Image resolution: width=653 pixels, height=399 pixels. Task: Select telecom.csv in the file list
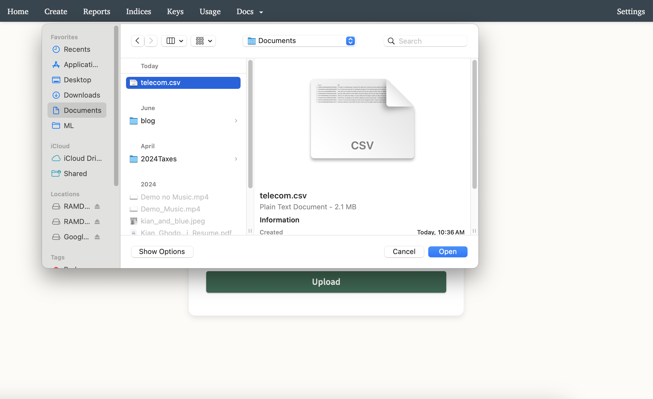pyautogui.click(x=183, y=83)
